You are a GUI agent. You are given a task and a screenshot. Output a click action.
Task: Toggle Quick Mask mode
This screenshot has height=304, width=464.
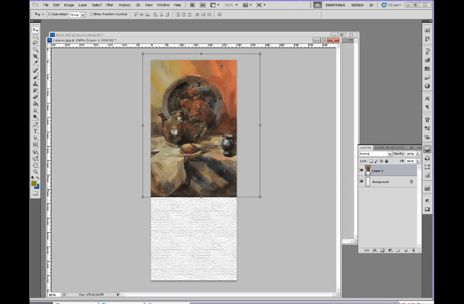[35, 193]
